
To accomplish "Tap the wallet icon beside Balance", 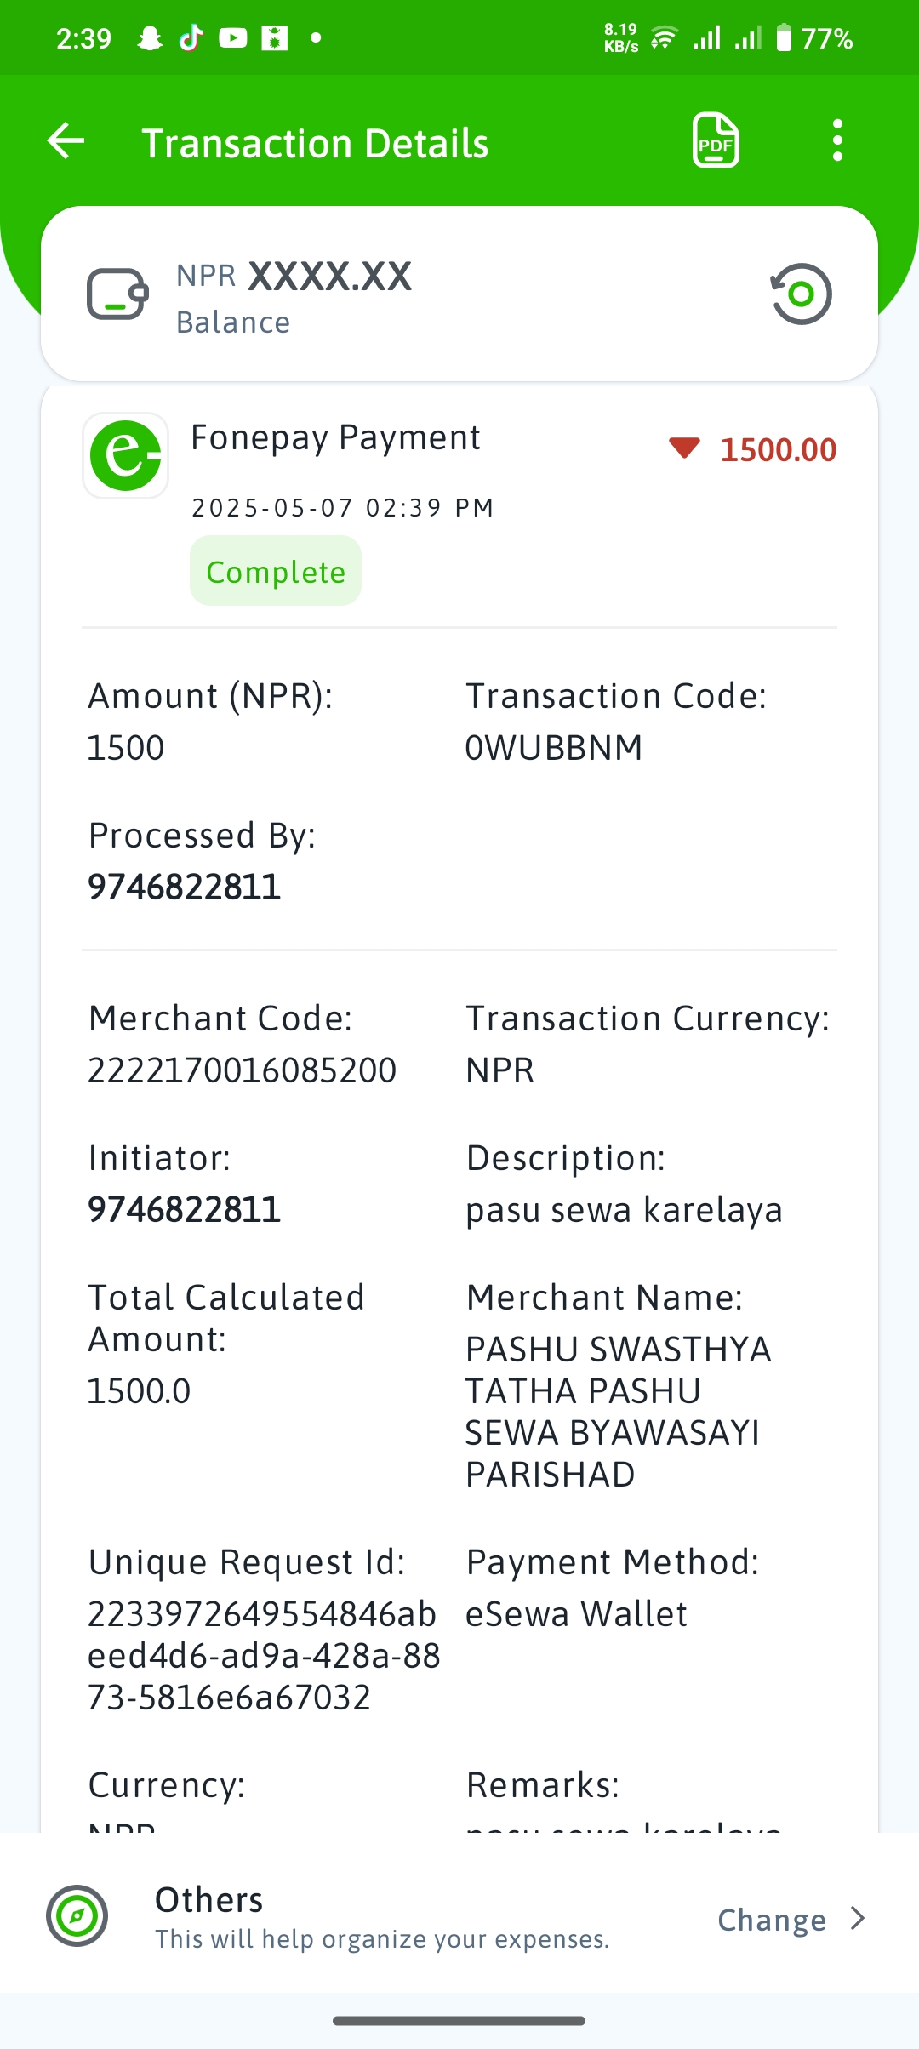I will [117, 294].
